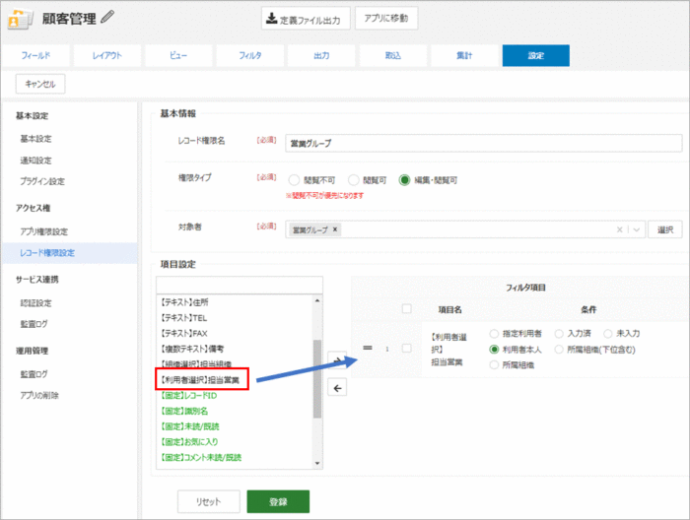
Task: Switch to the レイアウト tab
Action: 106,55
